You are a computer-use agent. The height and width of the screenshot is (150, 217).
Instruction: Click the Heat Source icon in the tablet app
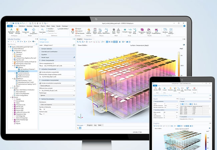pyautogui.click(x=175, y=89)
